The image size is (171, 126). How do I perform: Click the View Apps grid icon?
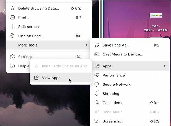pos(36,78)
